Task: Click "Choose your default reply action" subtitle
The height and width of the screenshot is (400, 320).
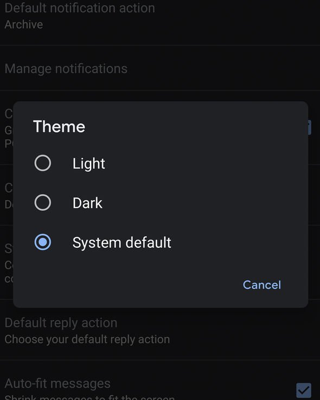Action: pyautogui.click(x=87, y=339)
